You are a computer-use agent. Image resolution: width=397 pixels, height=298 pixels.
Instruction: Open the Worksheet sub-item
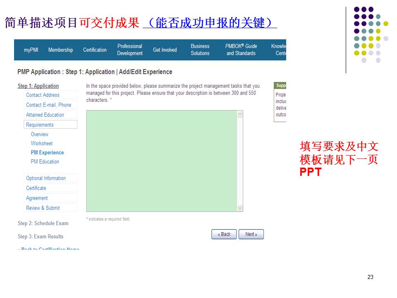tap(42, 144)
